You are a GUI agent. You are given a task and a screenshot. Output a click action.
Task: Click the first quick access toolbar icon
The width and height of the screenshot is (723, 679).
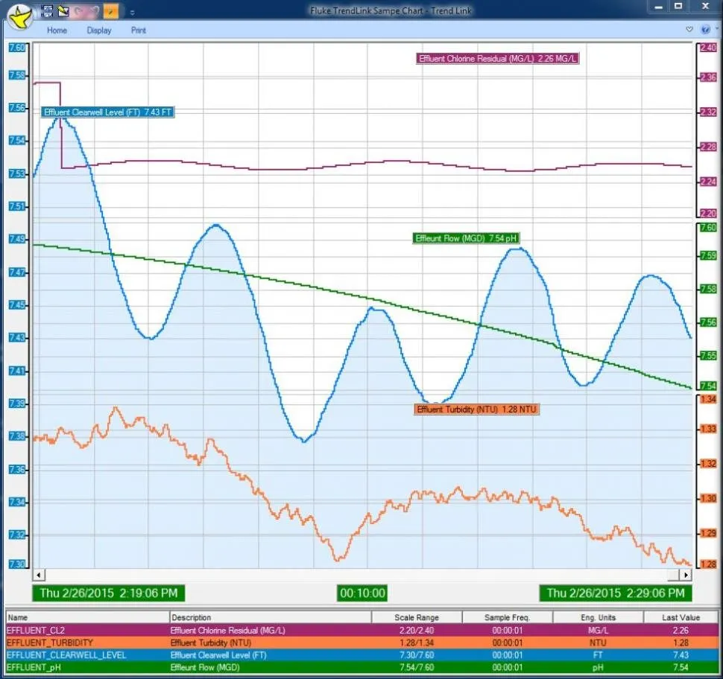tap(48, 11)
